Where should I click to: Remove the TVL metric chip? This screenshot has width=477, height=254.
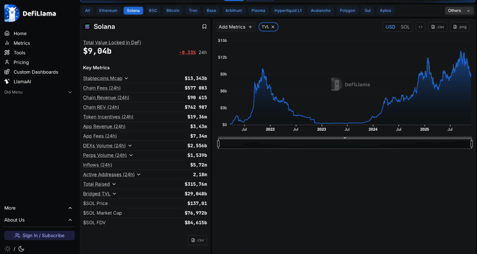tap(273, 27)
